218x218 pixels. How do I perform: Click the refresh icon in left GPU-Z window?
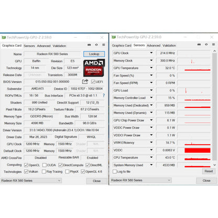96,45
